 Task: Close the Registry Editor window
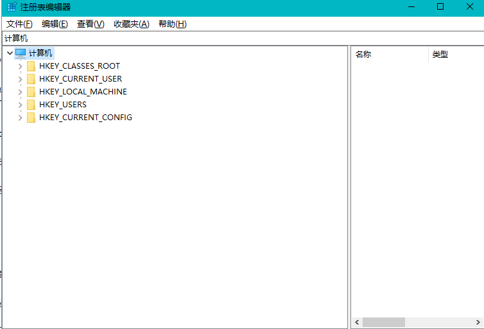point(469,7)
